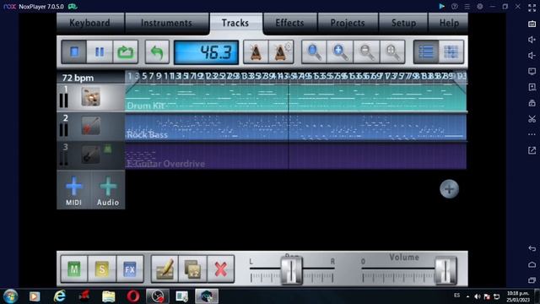Image resolution: width=540 pixels, height=304 pixels.
Task: Launch Internet Explorer from taskbar
Action: pyautogui.click(x=60, y=296)
